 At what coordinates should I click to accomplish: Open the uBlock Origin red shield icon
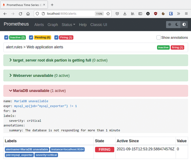click(156, 14)
